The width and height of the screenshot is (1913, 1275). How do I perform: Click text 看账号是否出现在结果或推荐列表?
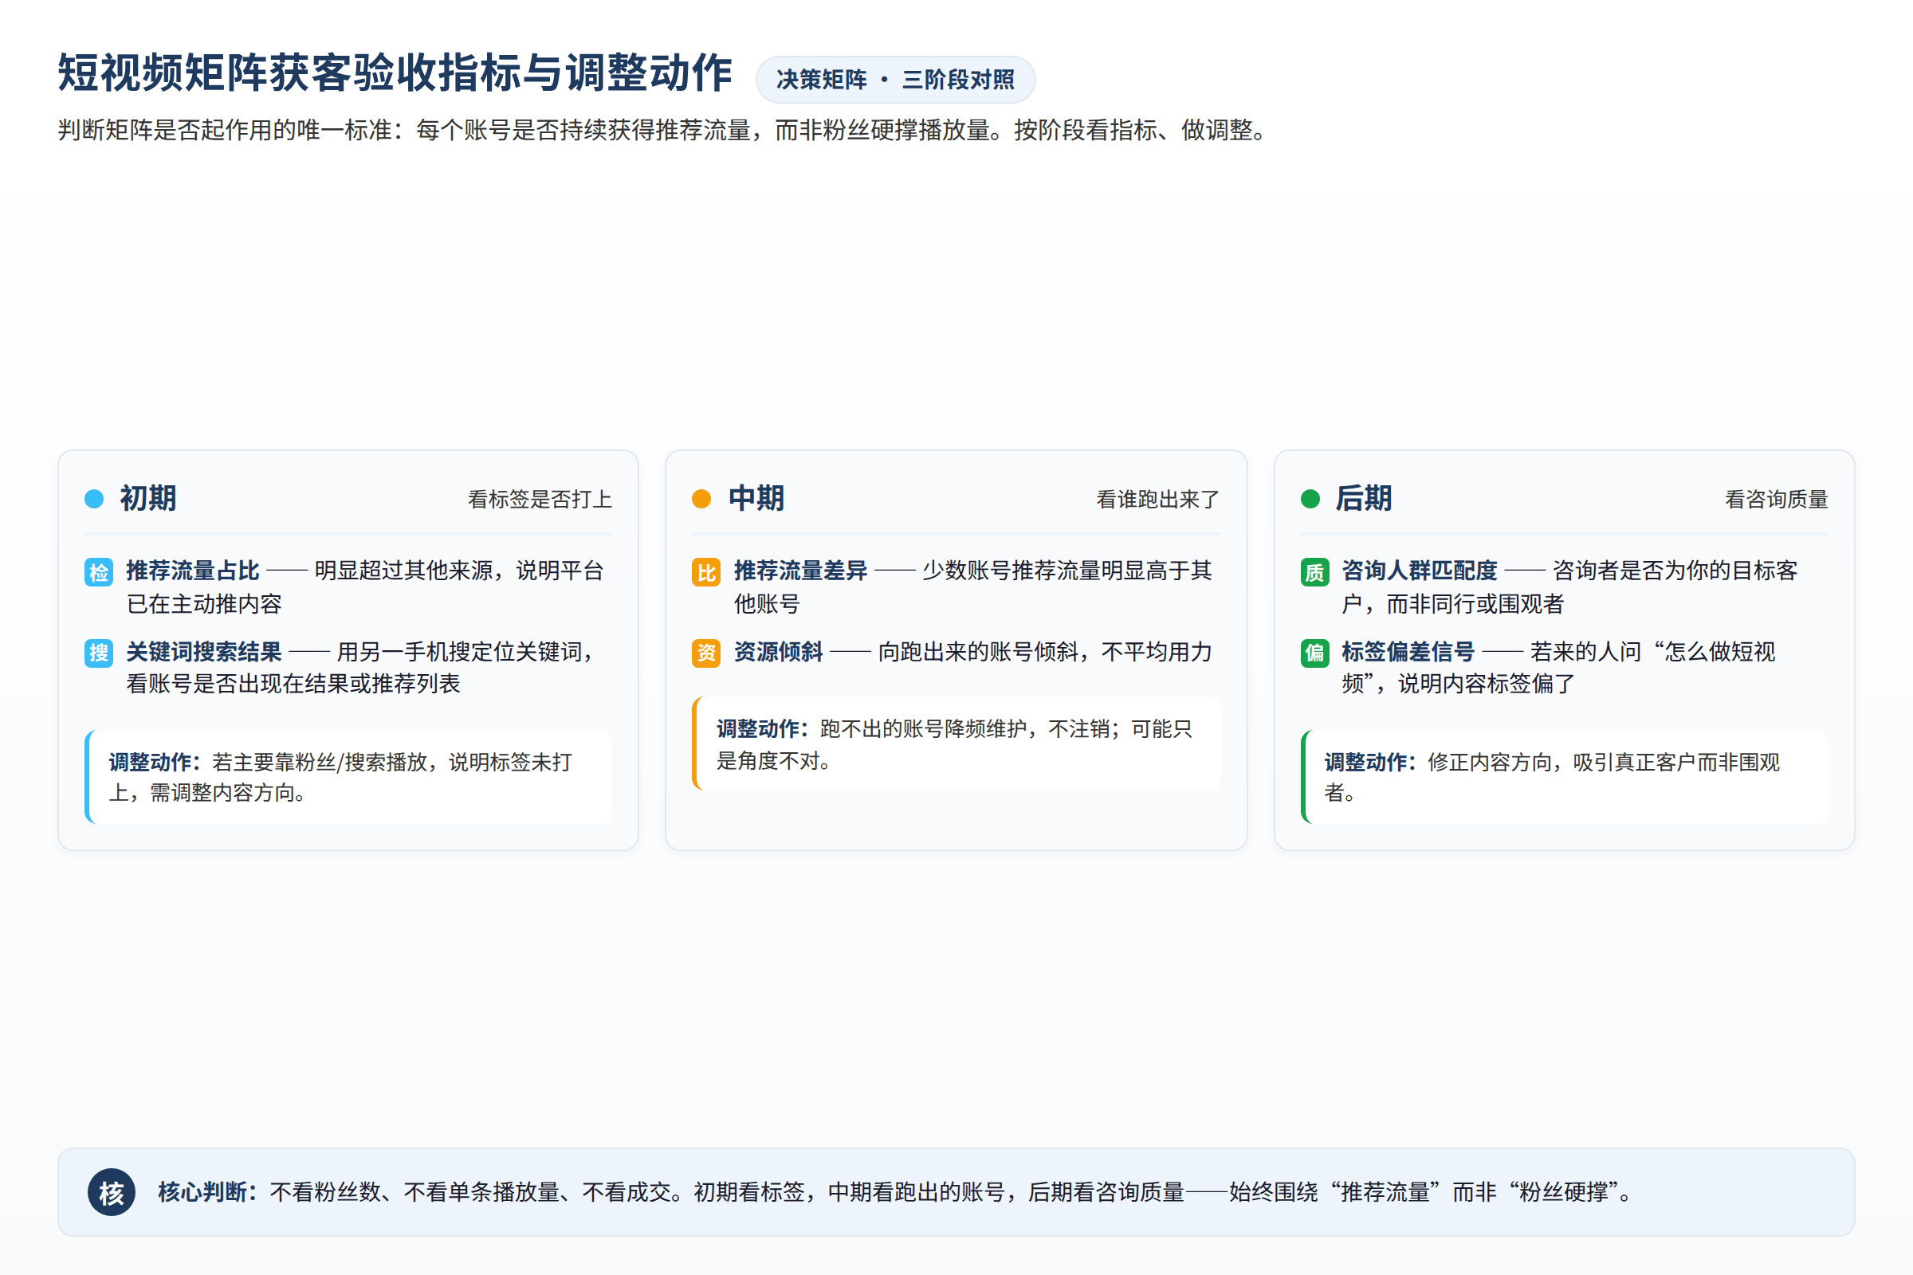point(293,683)
